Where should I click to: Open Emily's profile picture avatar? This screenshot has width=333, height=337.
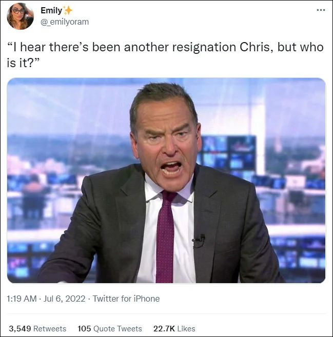[20, 16]
